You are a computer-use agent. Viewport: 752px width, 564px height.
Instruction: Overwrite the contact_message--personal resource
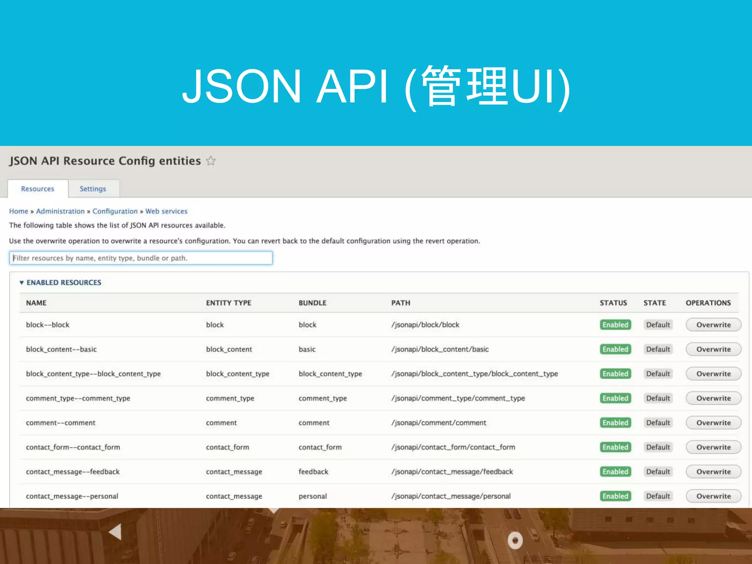point(713,496)
